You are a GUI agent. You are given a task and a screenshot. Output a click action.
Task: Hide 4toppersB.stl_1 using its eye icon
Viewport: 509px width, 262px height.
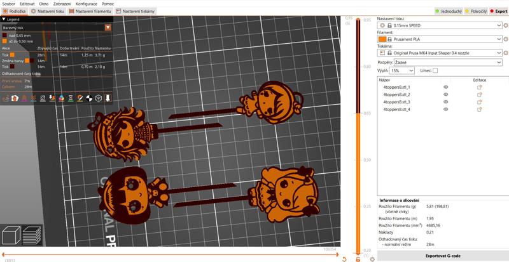pos(446,87)
